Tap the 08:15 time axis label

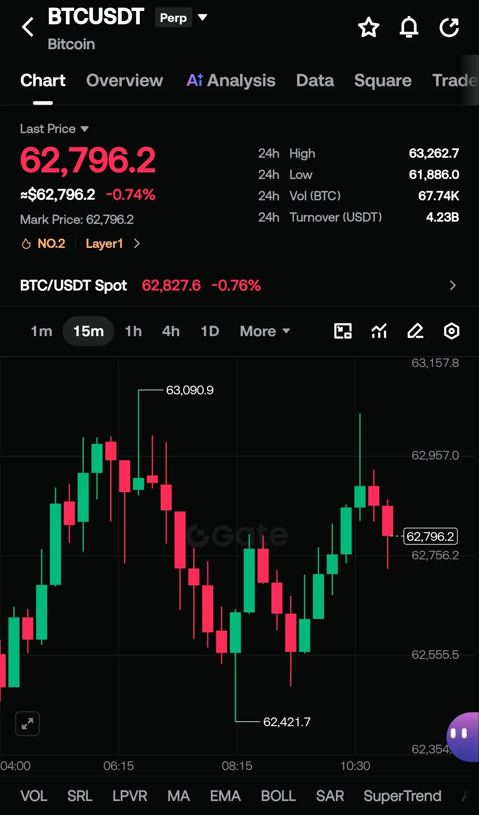[x=237, y=766]
